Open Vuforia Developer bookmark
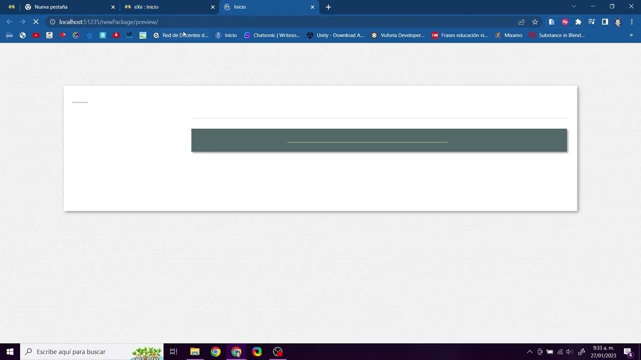 (398, 35)
